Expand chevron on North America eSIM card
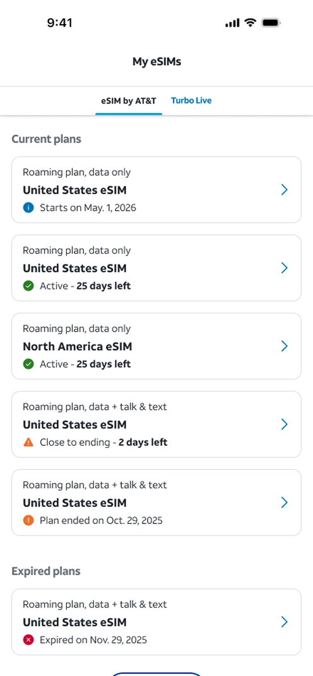 click(x=284, y=346)
